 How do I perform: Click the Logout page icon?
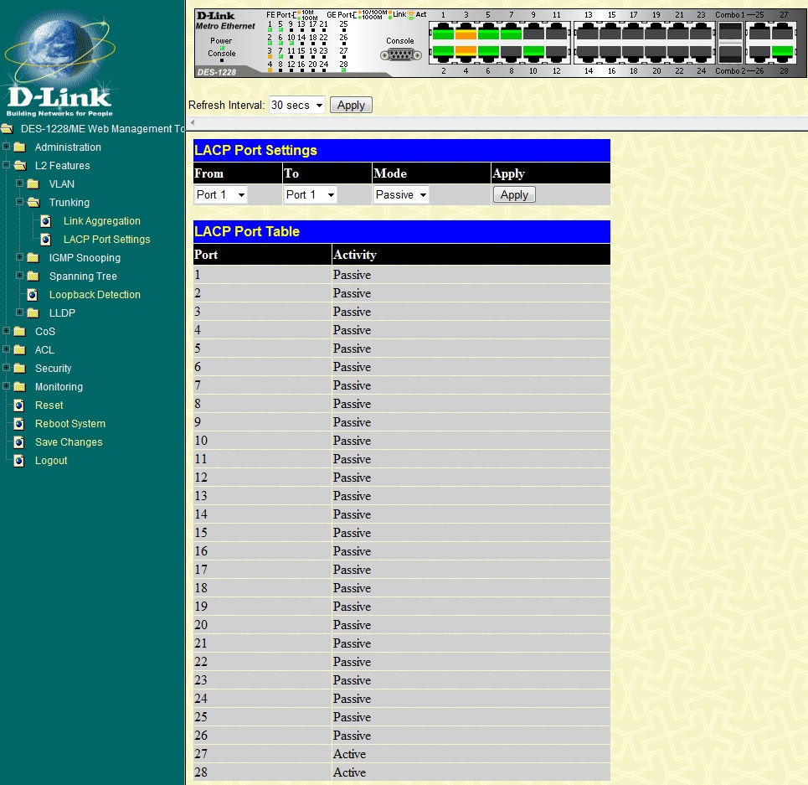click(x=19, y=461)
